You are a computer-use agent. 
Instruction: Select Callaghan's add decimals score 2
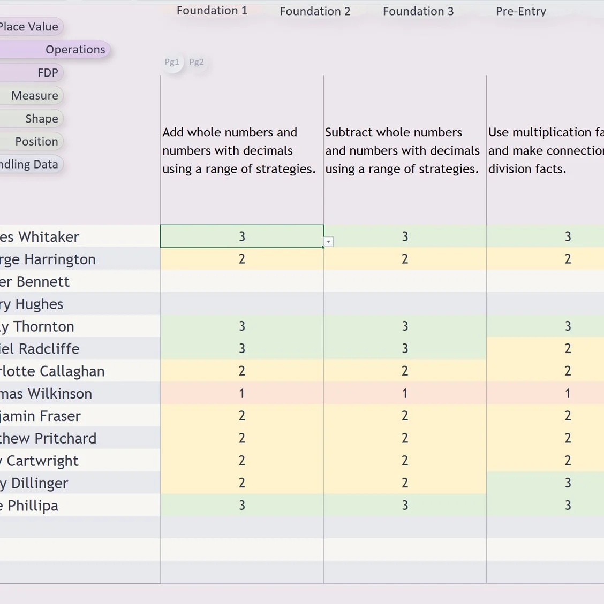(x=241, y=371)
